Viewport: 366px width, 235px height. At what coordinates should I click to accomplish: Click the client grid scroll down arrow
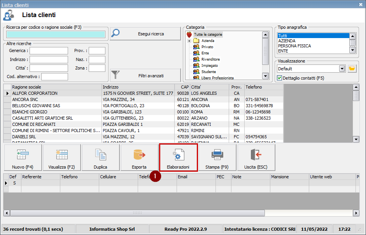[x=356, y=139]
